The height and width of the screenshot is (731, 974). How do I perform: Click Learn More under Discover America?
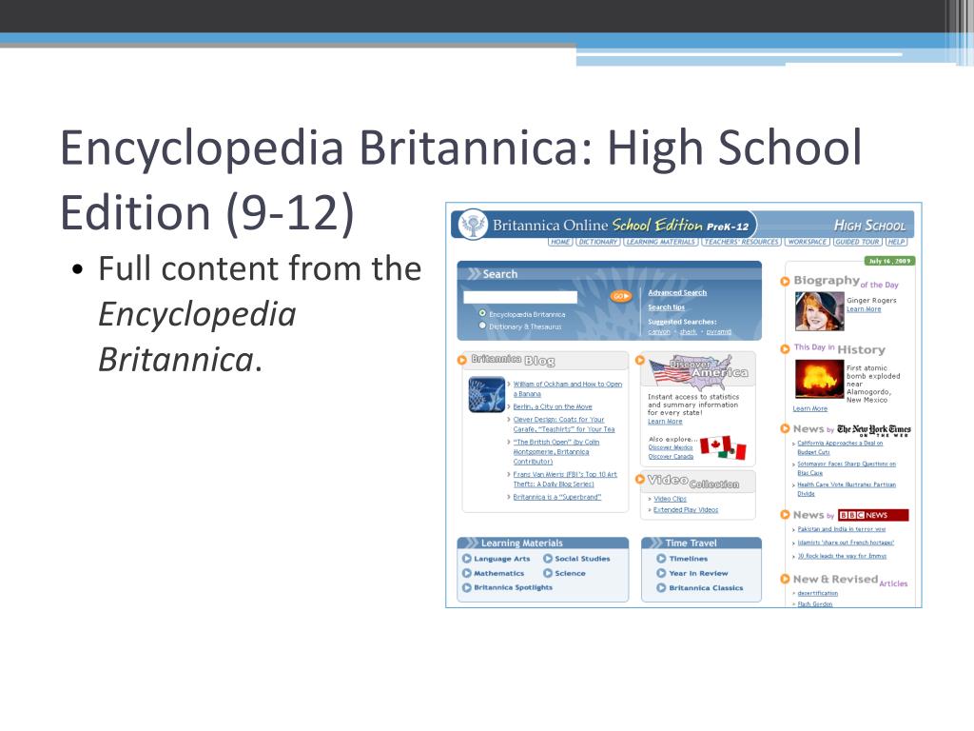coord(665,422)
